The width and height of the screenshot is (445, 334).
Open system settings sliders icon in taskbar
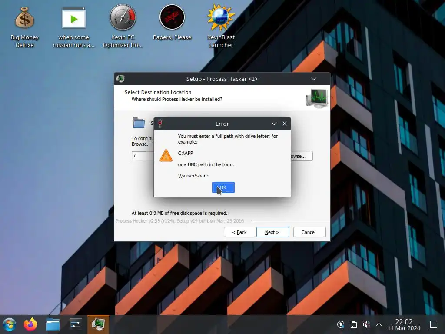(x=75, y=324)
